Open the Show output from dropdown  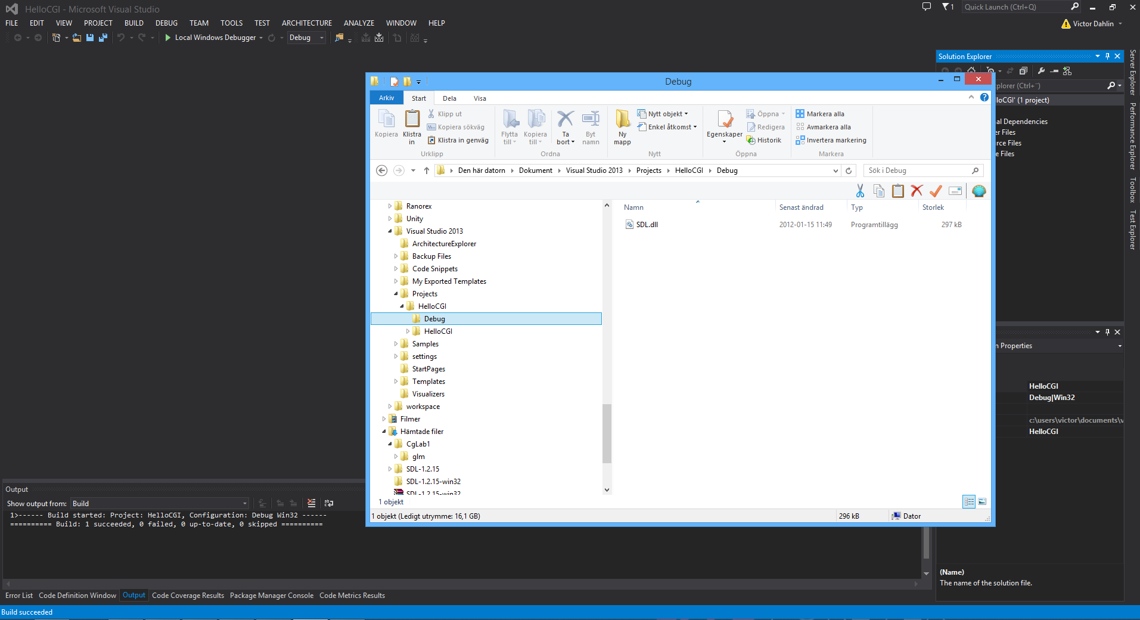160,504
